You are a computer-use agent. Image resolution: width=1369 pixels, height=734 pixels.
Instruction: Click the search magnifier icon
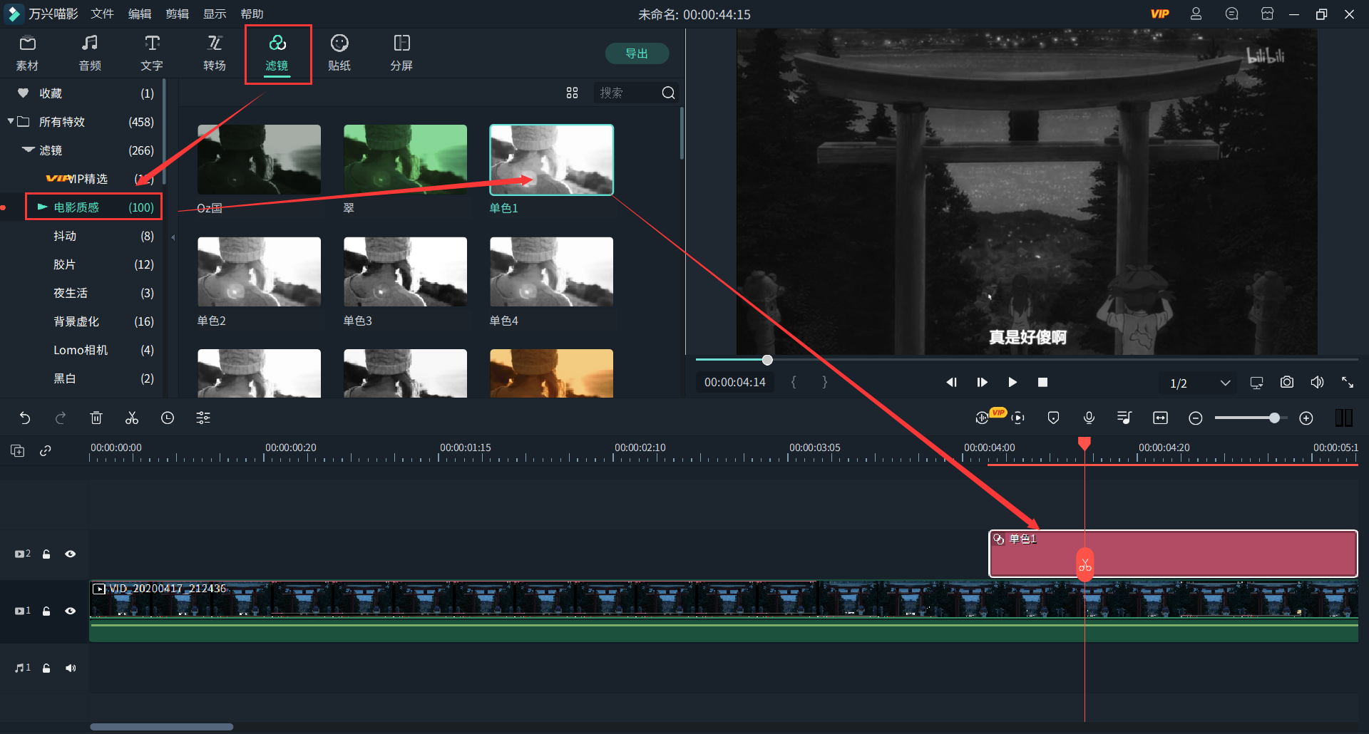[x=668, y=93]
